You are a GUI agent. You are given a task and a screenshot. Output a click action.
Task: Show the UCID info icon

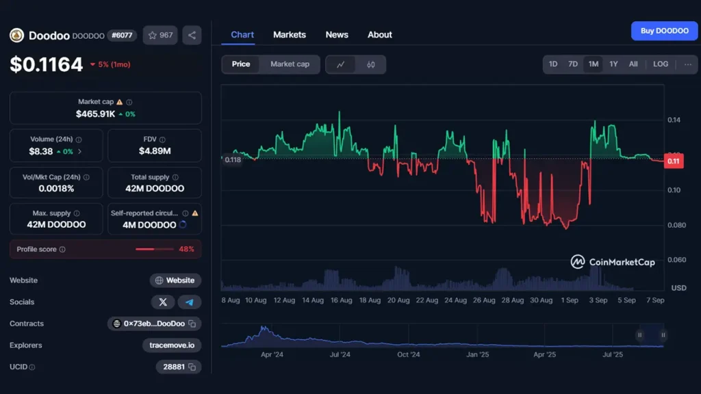pyautogui.click(x=32, y=367)
